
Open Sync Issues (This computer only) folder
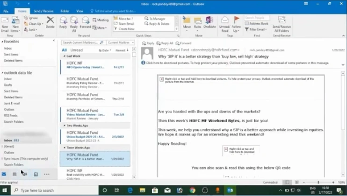pyautogui.click(x=26, y=159)
